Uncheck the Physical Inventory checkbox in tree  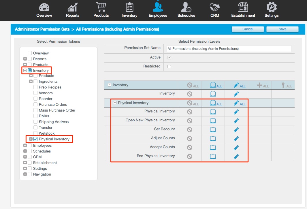tap(36, 139)
